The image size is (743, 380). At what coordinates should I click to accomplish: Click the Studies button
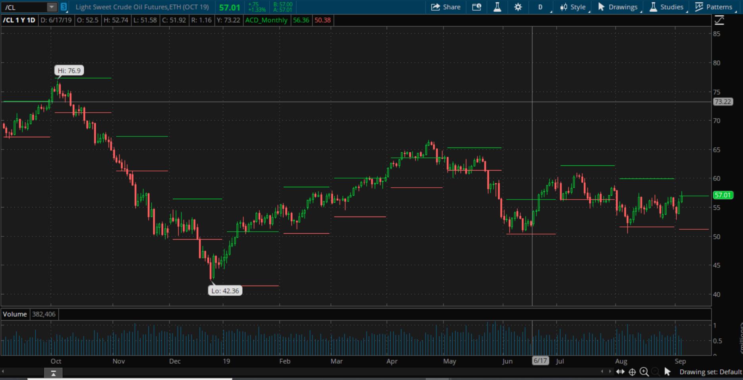(x=667, y=7)
